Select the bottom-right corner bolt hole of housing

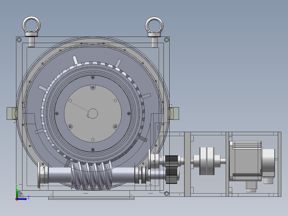pyautogui.click(x=167, y=193)
